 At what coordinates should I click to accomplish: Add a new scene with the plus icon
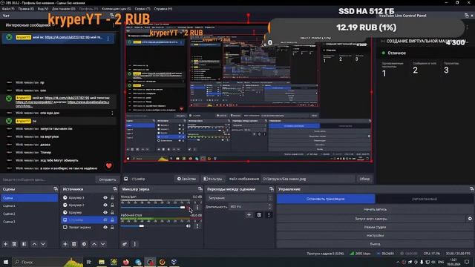(5, 244)
